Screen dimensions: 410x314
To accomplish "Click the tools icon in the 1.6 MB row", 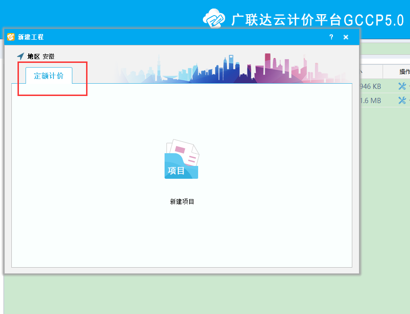I will click(402, 100).
